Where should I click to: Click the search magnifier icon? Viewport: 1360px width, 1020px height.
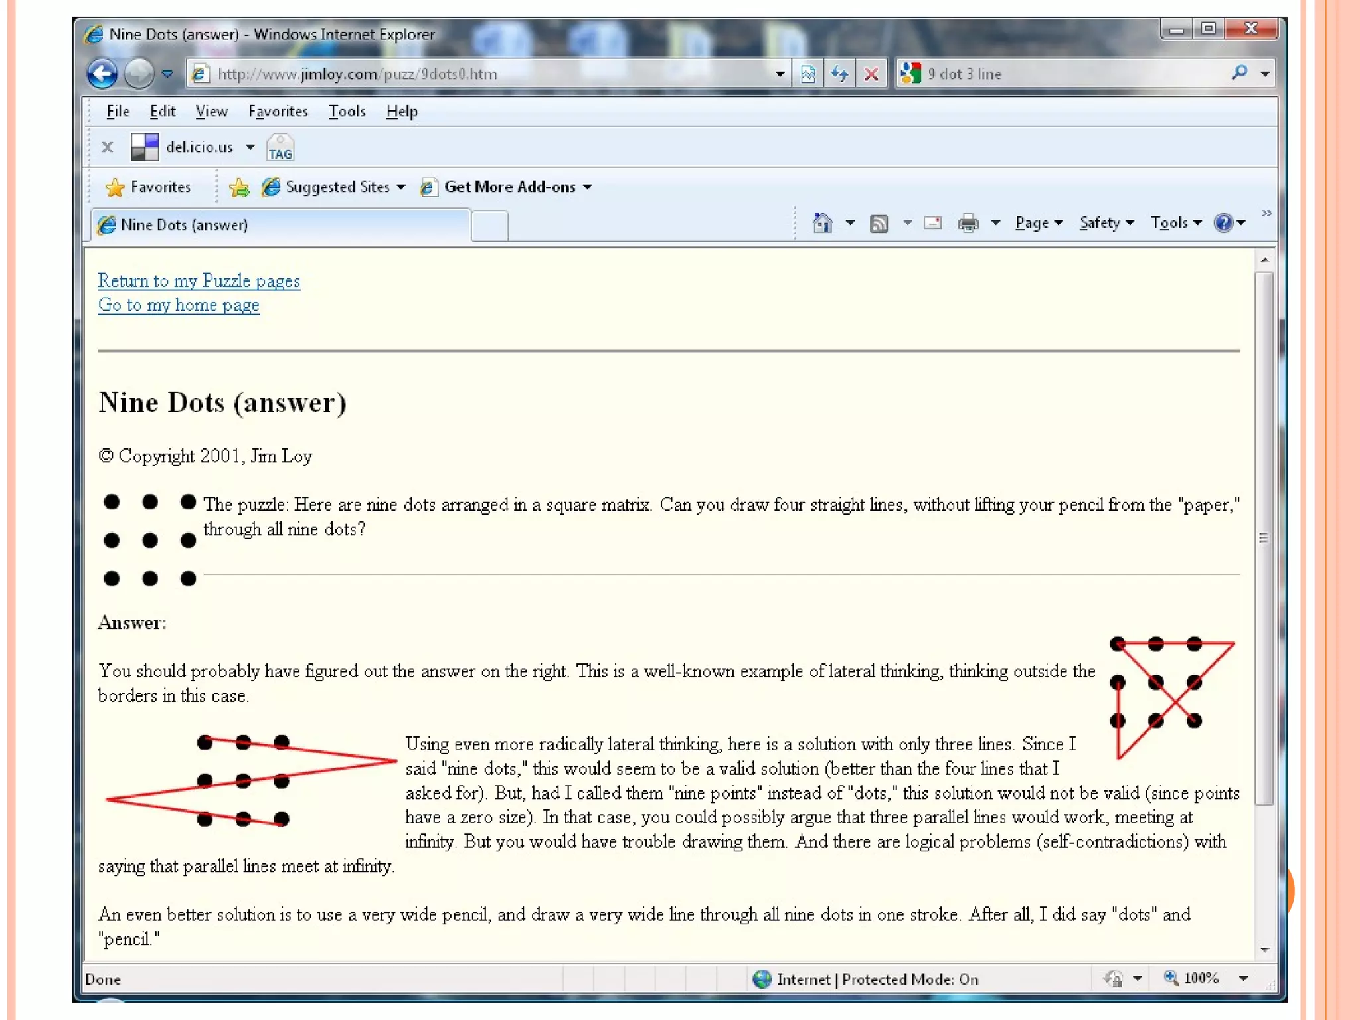1239,72
